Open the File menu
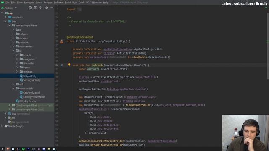 8,3
